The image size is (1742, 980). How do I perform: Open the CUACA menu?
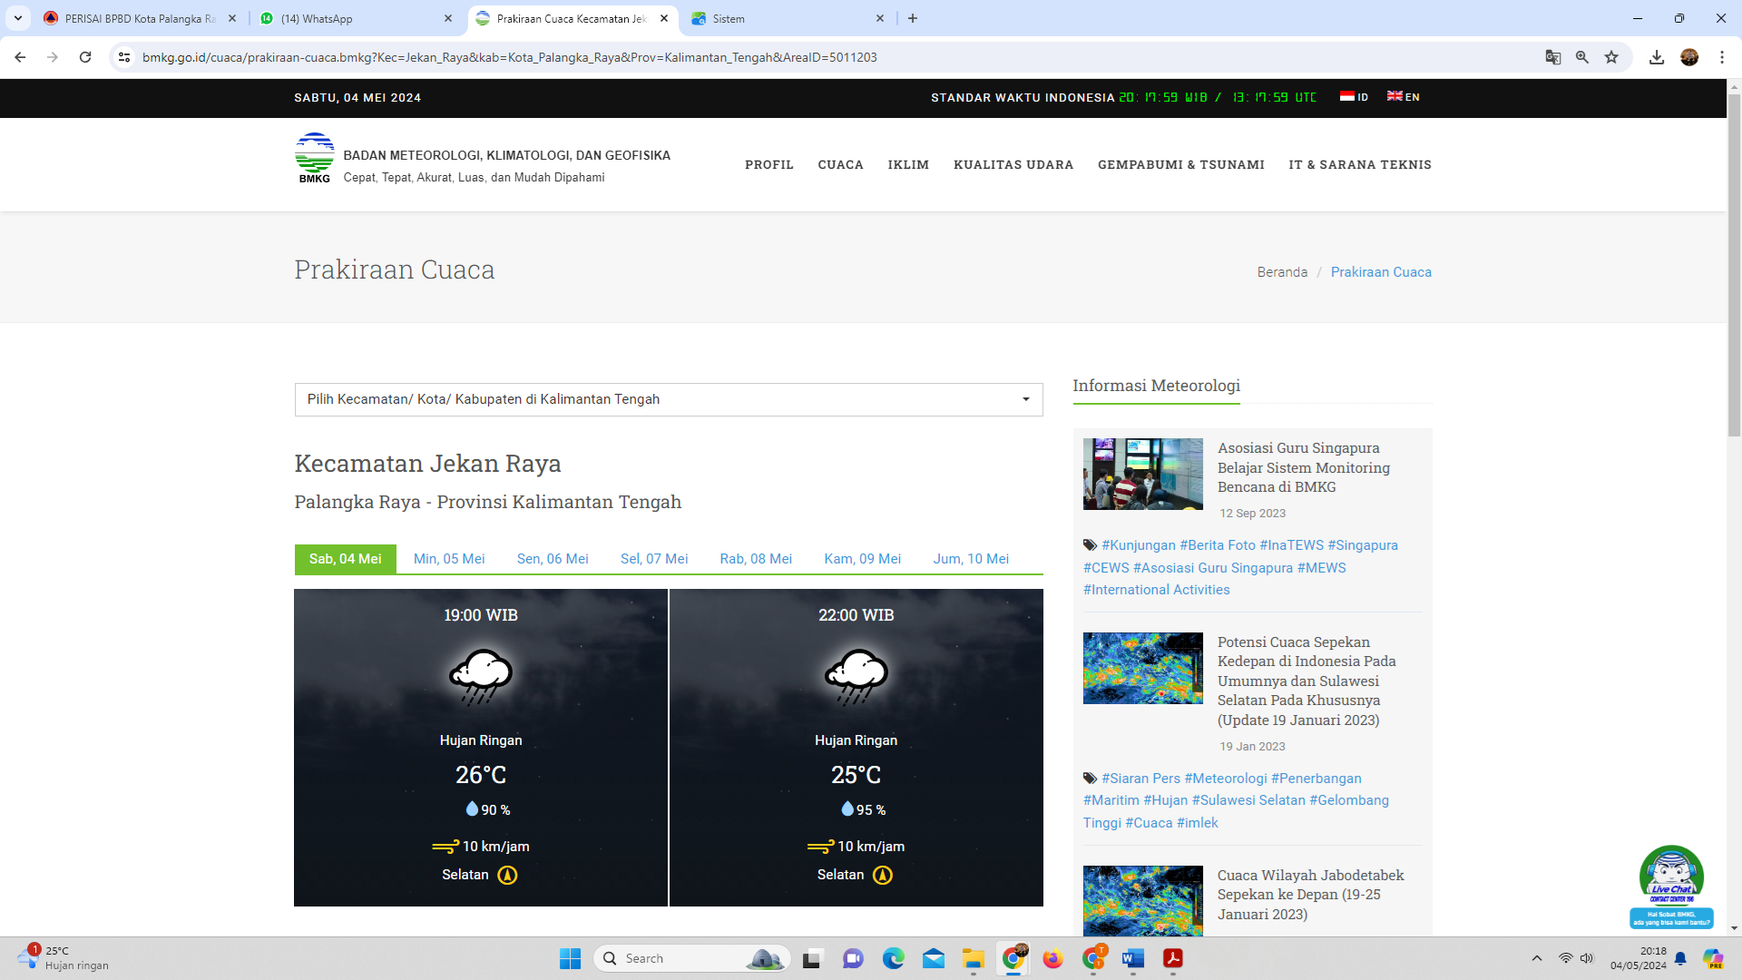tap(840, 165)
